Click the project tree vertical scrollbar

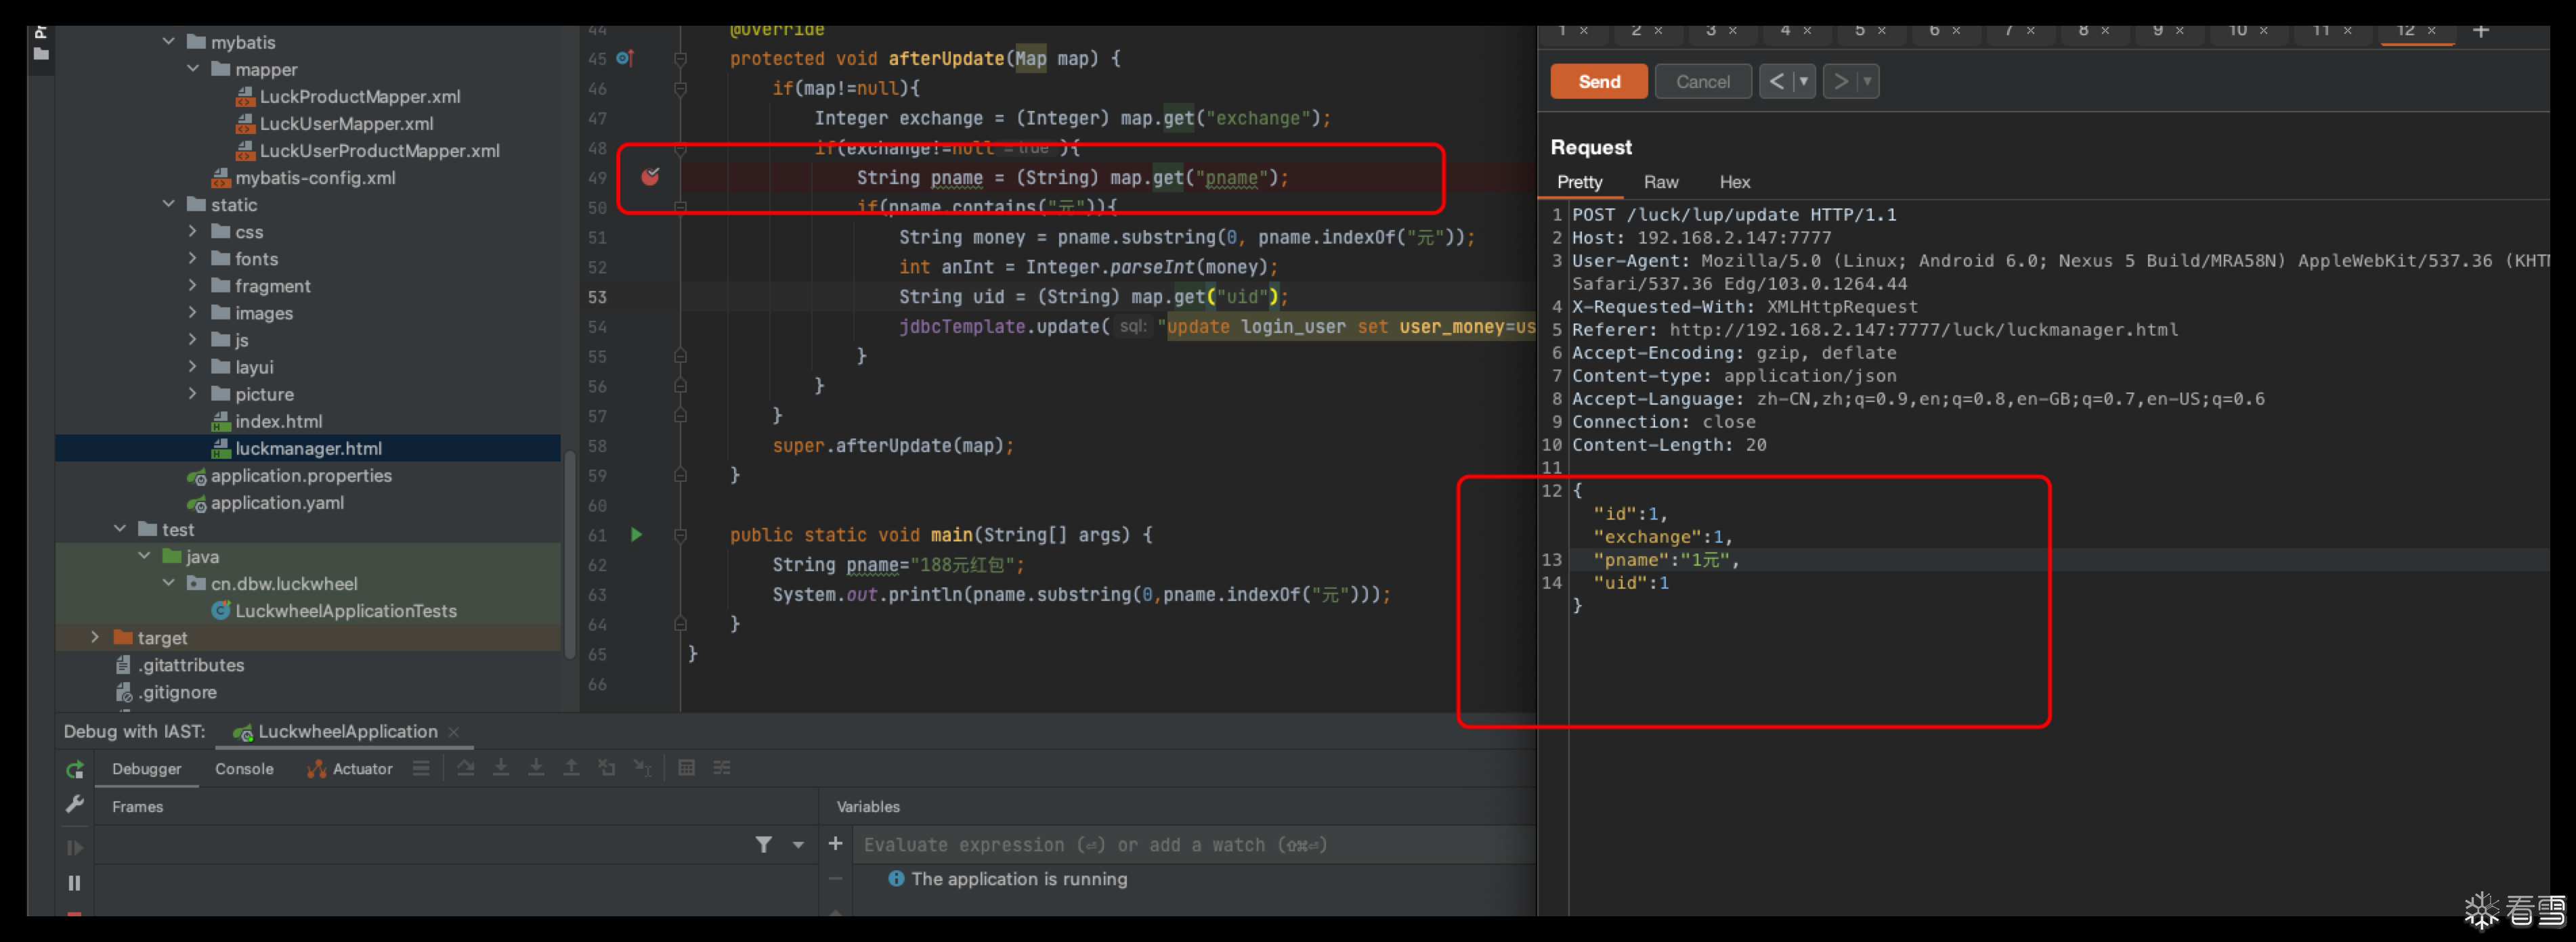click(x=570, y=554)
